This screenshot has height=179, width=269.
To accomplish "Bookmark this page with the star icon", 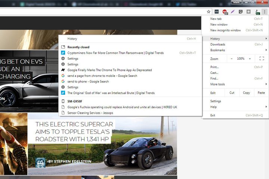I will pos(208,12).
